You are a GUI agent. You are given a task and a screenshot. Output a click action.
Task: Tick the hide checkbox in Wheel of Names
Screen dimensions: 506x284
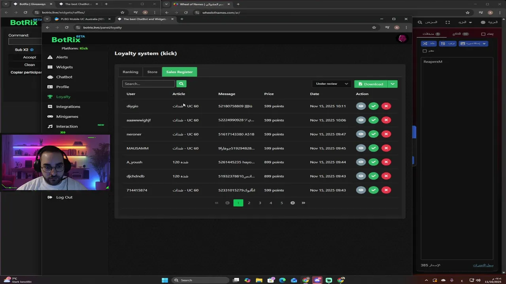point(483,34)
